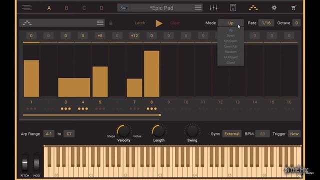
Task: Toggle Latch mode
Action: click(140, 23)
